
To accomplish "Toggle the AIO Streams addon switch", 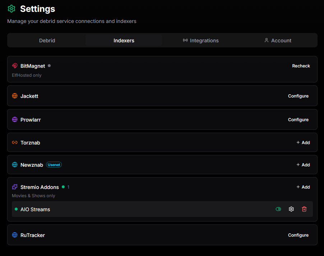I will [278, 209].
